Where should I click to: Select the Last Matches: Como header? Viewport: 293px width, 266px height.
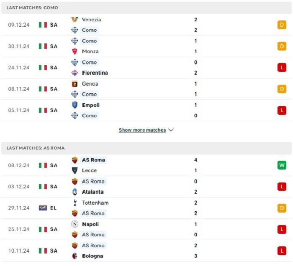33,8
